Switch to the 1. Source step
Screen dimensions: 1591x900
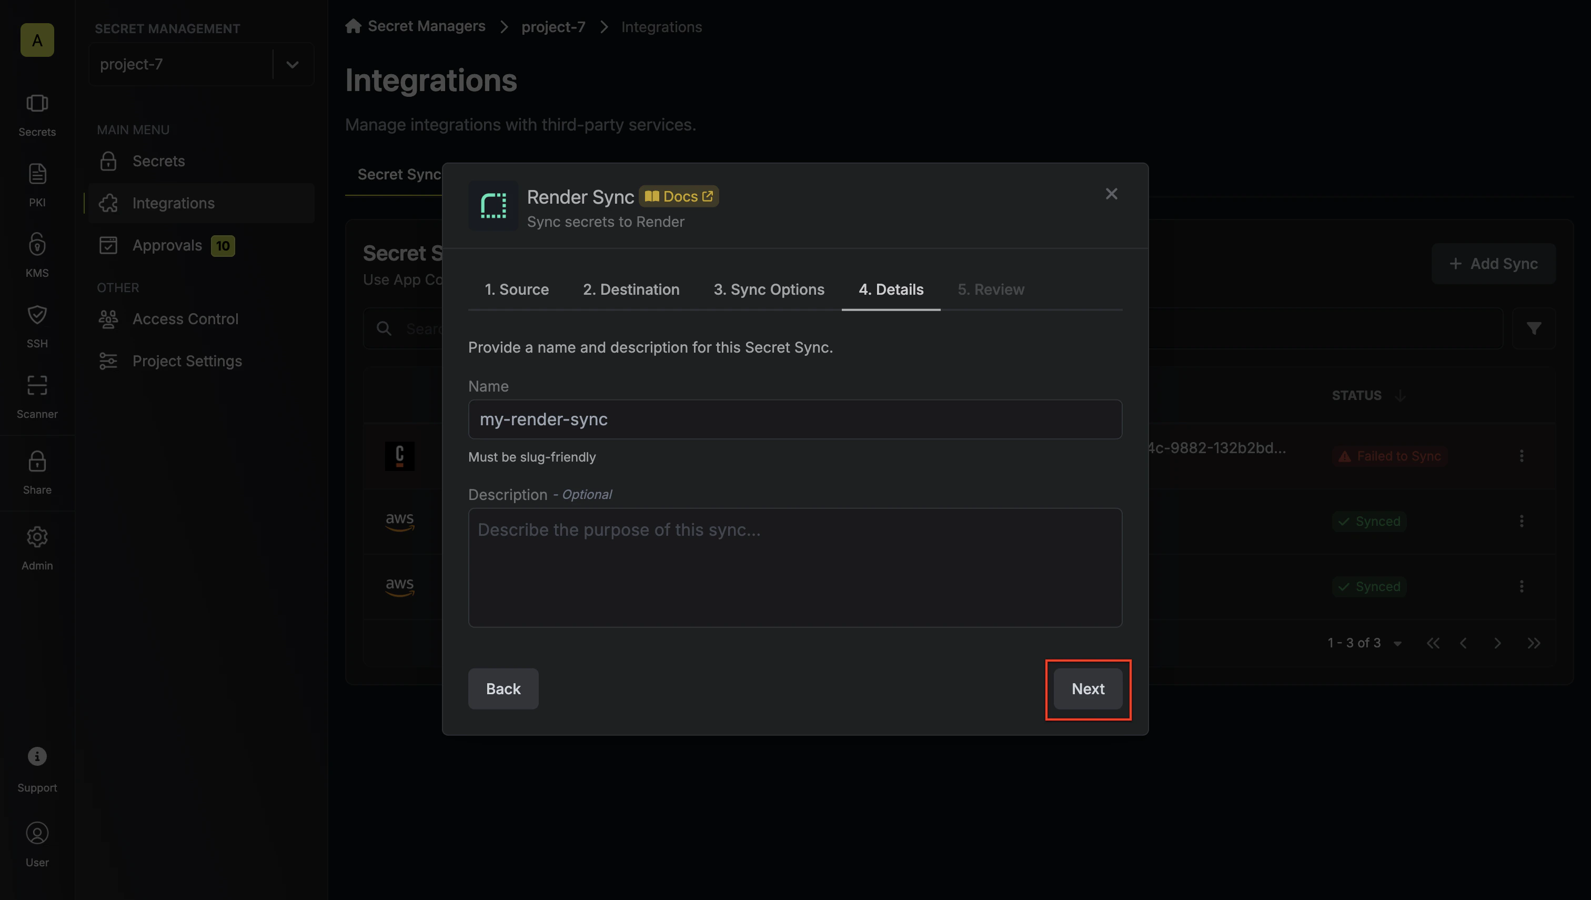point(517,289)
